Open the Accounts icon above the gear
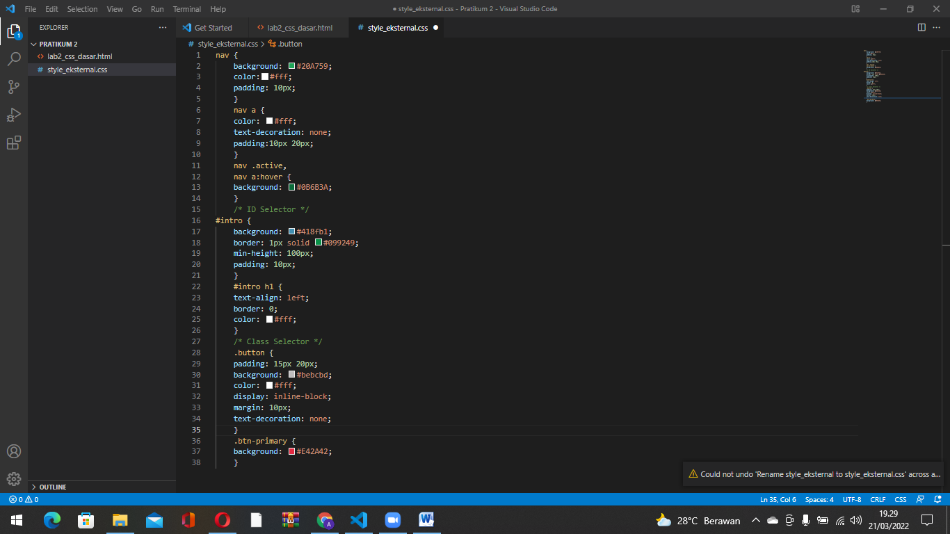950x534 pixels. click(x=14, y=451)
